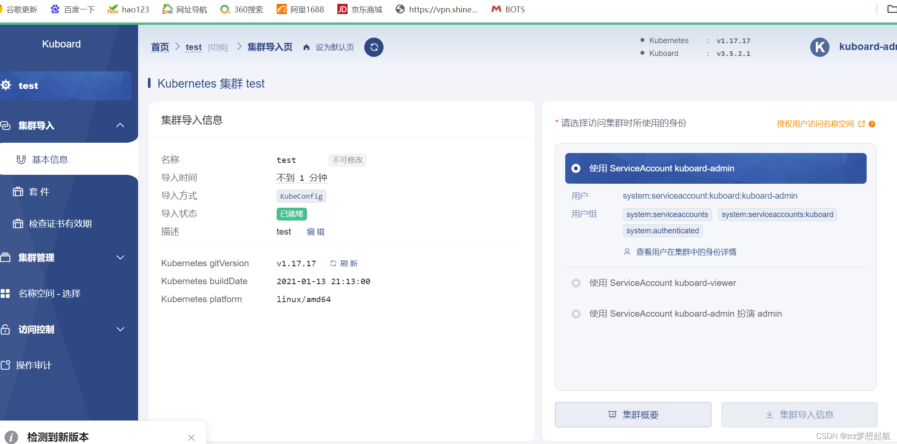This screenshot has height=444, width=897.
Task: Click the 集群概要 button
Action: [633, 415]
